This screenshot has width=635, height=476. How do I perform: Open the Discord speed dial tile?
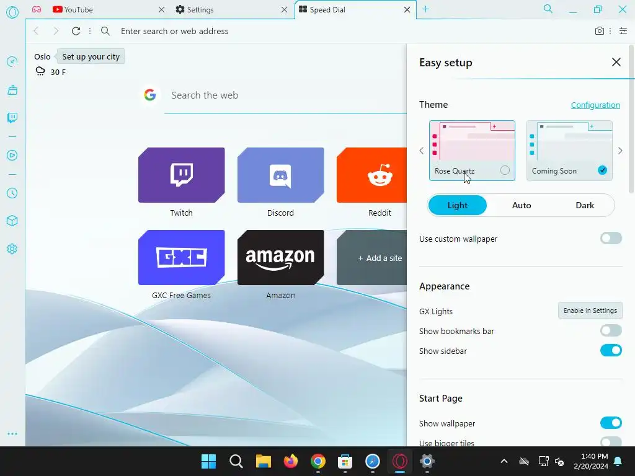click(x=281, y=175)
